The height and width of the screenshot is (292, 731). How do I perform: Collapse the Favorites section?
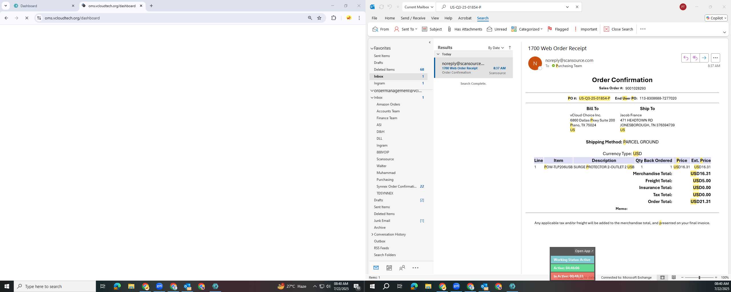pos(372,48)
